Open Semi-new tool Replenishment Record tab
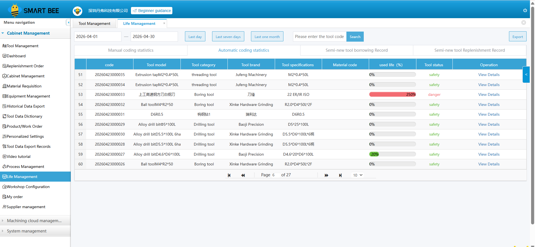Screen dimensions: 535x247 470,50
